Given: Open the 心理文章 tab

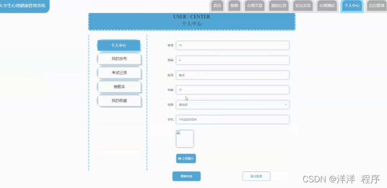Looking at the screenshot, I should (x=255, y=6).
